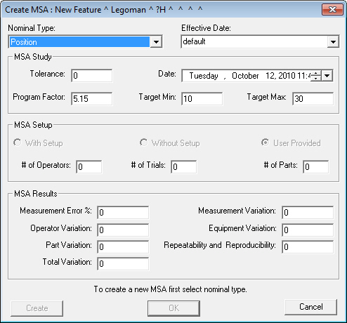Viewport: 347px width, 323px height.
Task: Close the Create MSA dialog
Action: click(x=332, y=10)
